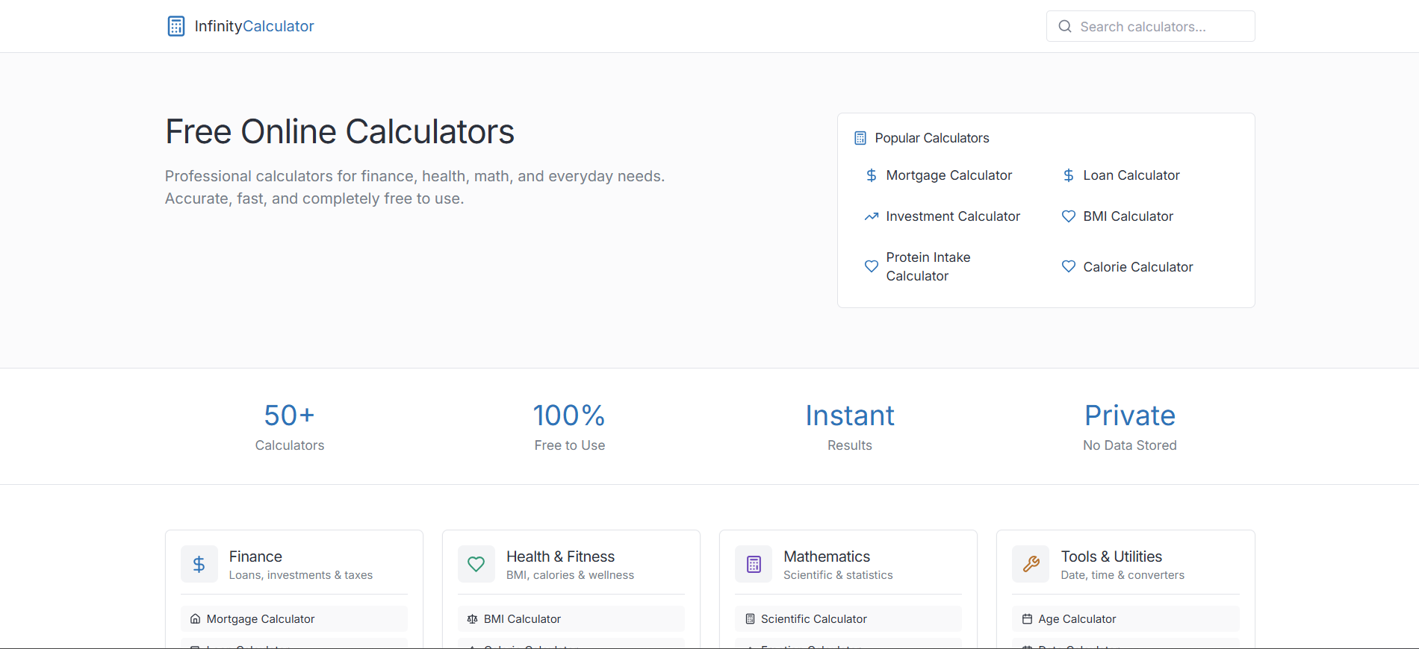Click the magnifier icon in the search bar
1419x649 pixels.
pos(1064,26)
